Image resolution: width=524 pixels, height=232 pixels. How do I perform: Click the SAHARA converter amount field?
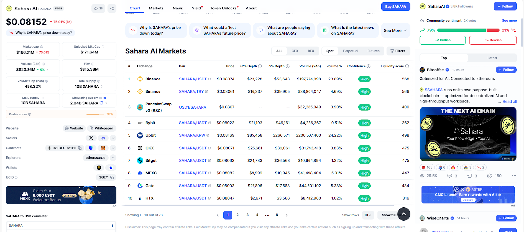[x=61, y=226]
